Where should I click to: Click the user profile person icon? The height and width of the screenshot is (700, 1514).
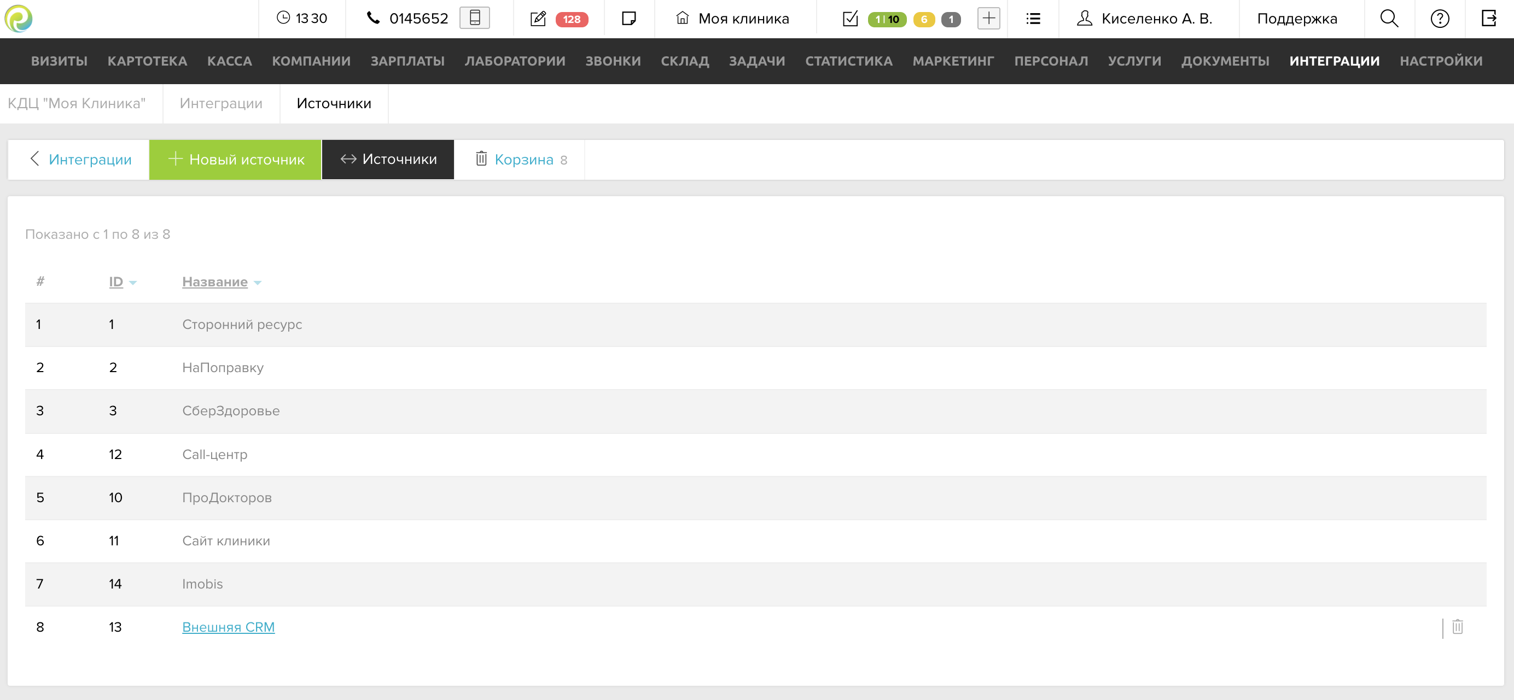pos(1085,18)
